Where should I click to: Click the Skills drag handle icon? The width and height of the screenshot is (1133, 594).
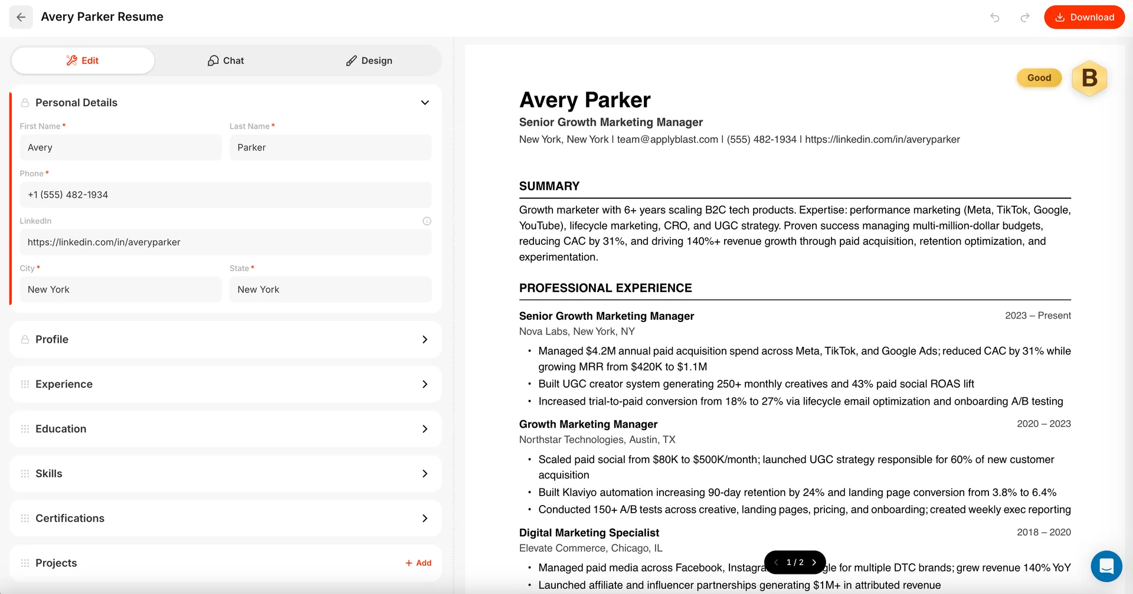[25, 474]
